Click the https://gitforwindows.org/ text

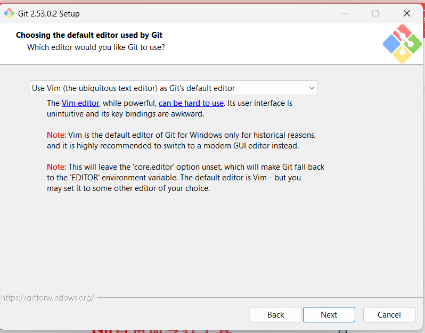[x=48, y=298]
